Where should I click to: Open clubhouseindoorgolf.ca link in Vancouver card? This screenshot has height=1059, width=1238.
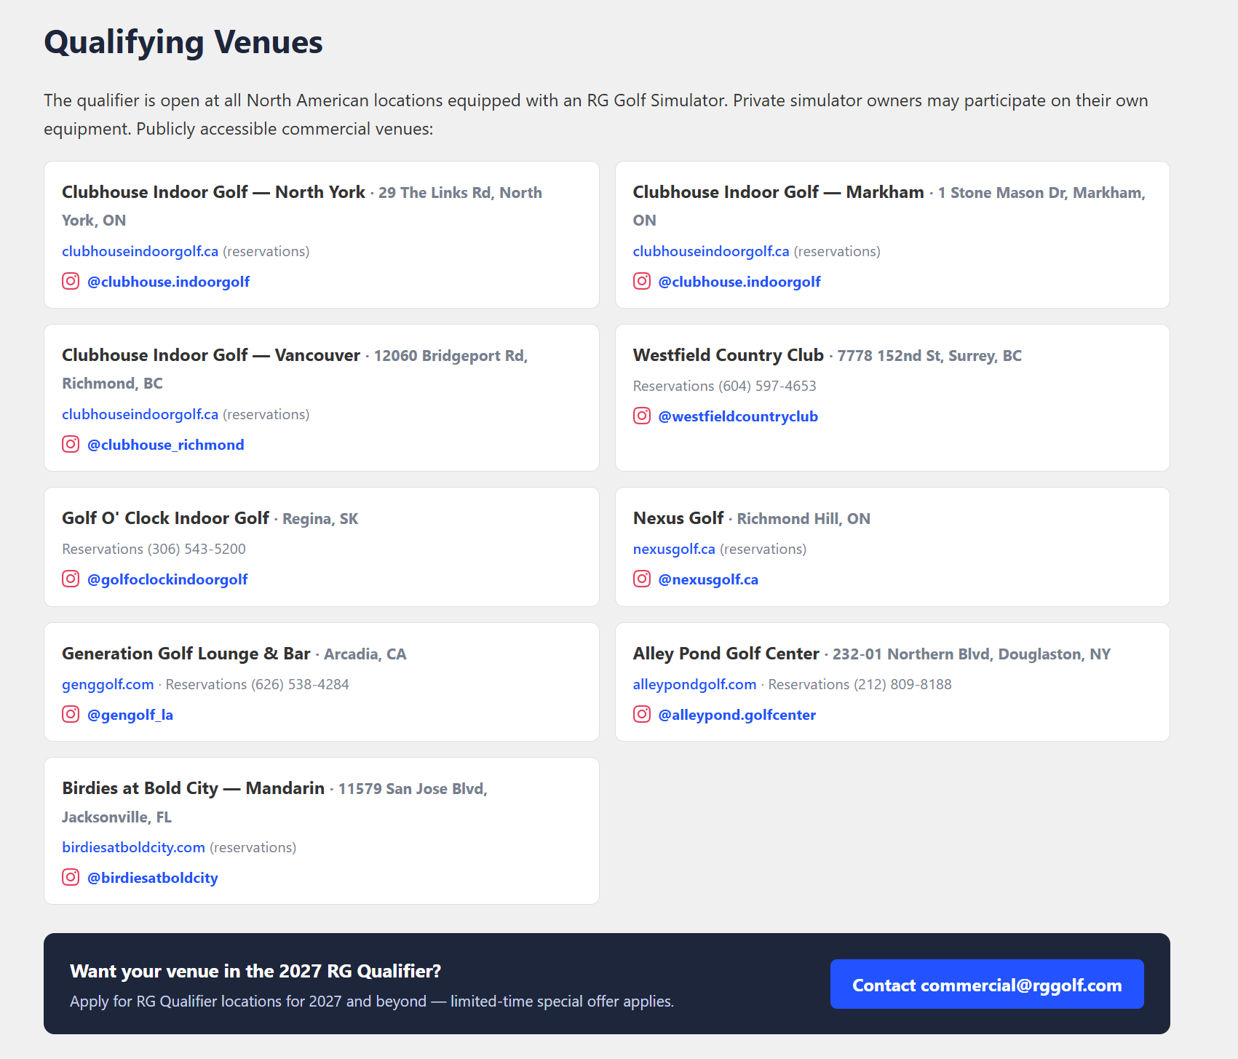tap(140, 414)
